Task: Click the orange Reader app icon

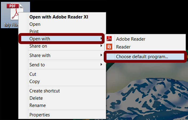Action: pyautogui.click(x=109, y=47)
